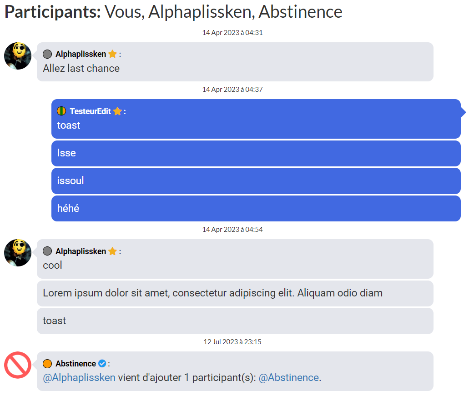
Task: Click the Lorem ipsum message bubble
Action: coord(235,293)
